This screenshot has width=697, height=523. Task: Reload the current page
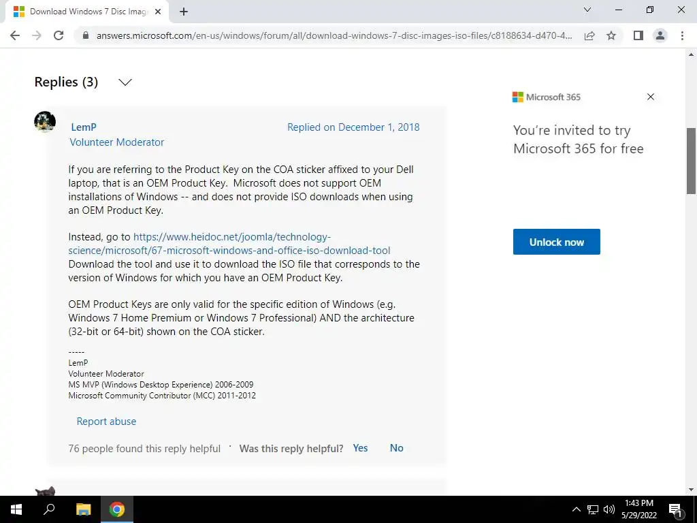coord(59,35)
